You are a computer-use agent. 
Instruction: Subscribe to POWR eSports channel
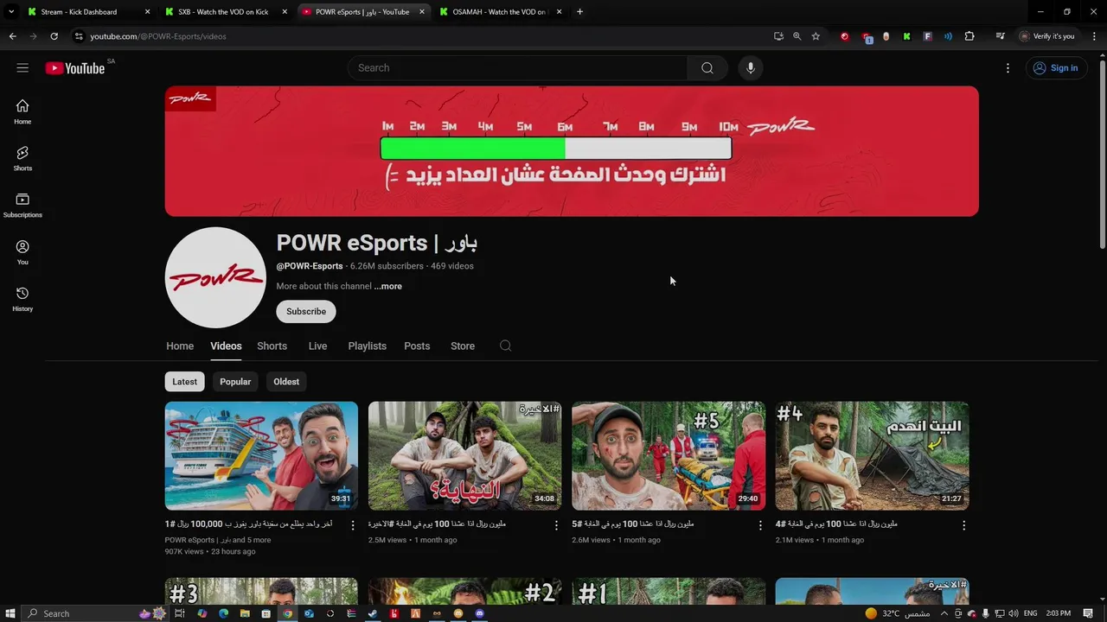click(306, 312)
